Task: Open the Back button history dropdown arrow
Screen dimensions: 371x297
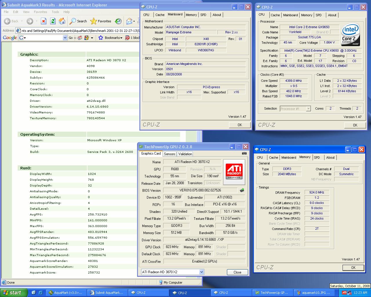Action: point(21,21)
